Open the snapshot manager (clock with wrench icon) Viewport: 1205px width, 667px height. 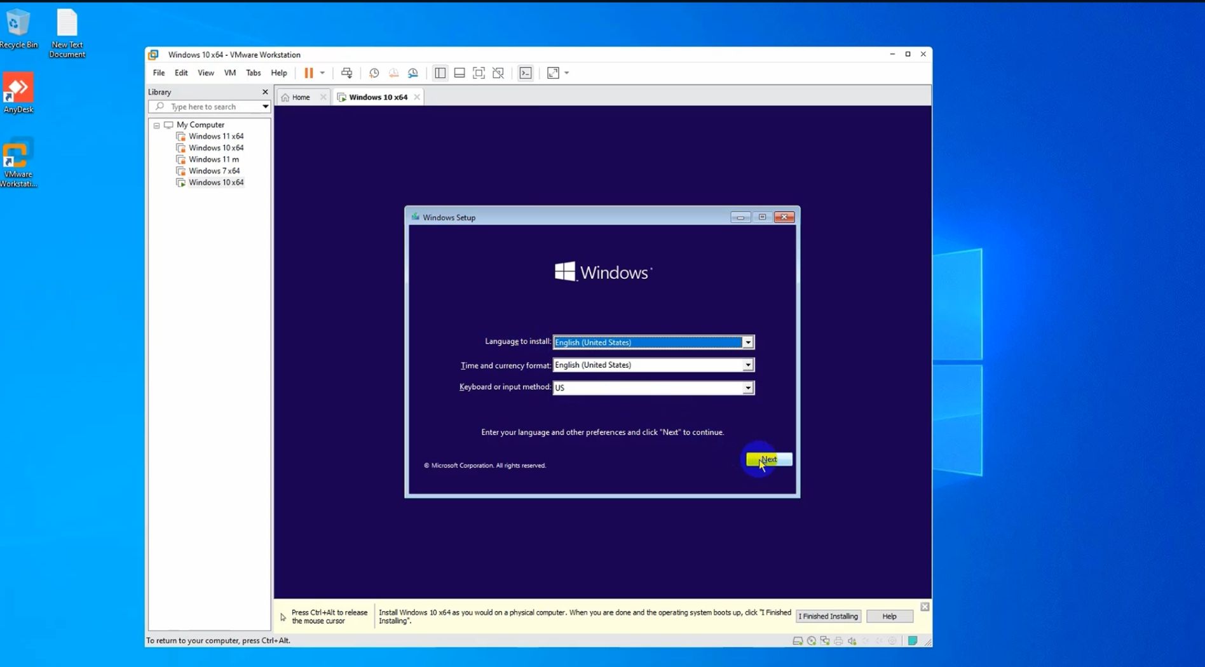[x=413, y=73]
